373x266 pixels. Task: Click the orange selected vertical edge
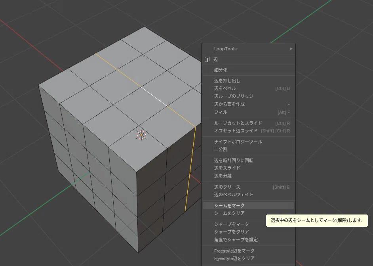(x=190, y=169)
